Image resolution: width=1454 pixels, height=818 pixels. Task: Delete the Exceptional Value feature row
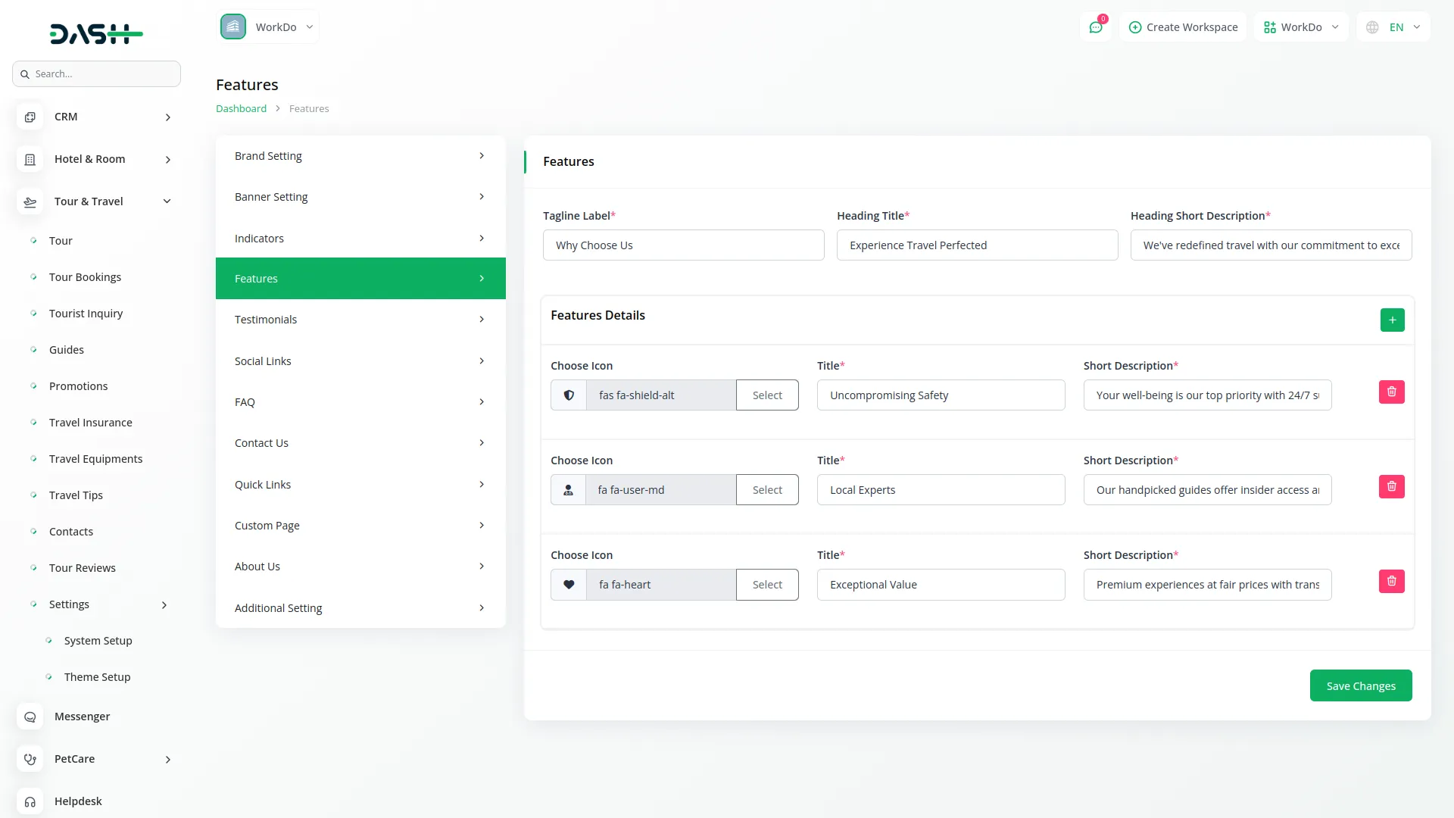[1391, 582]
